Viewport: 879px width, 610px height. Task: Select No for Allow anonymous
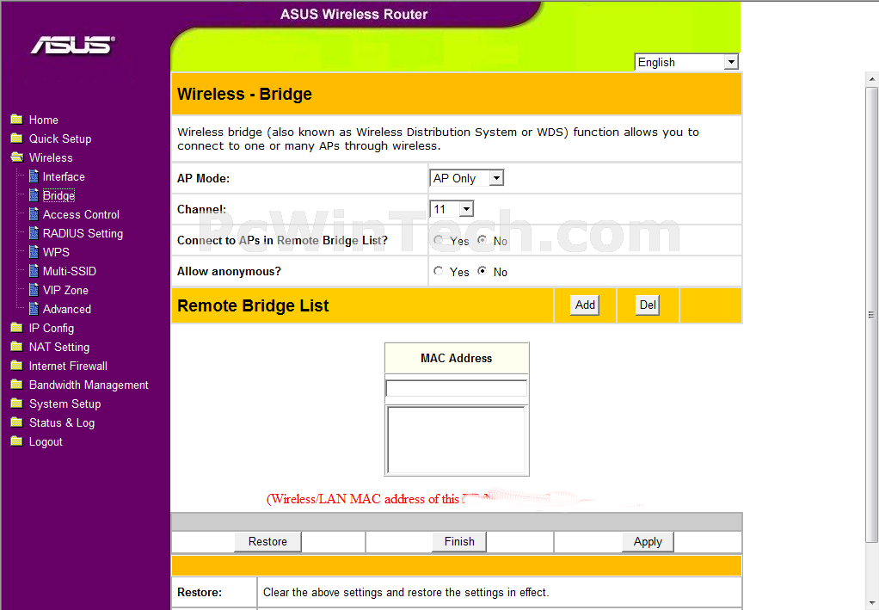(483, 271)
